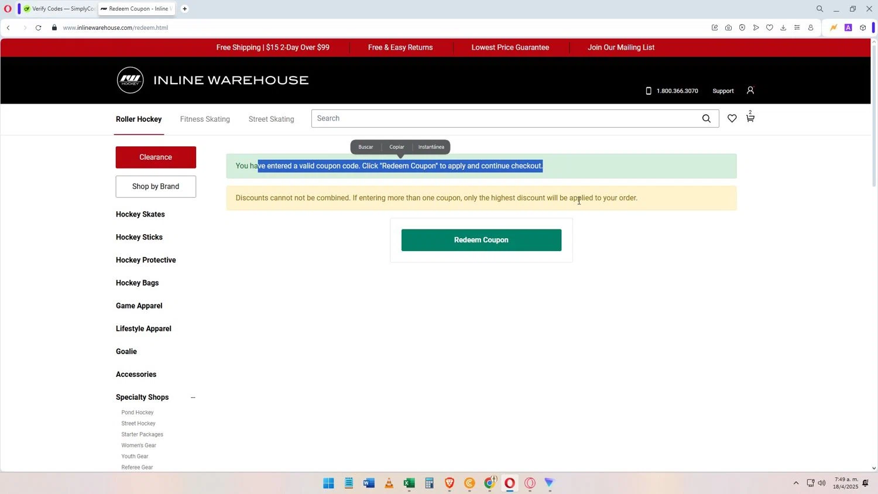This screenshot has width=878, height=494.
Task: Click Shop by Brand button
Action: (x=156, y=187)
